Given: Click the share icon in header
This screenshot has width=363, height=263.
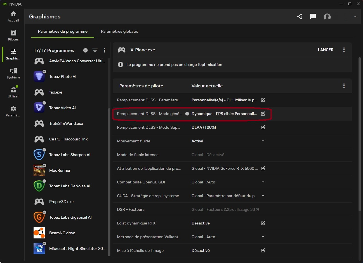Looking at the screenshot, I should coord(300,16).
